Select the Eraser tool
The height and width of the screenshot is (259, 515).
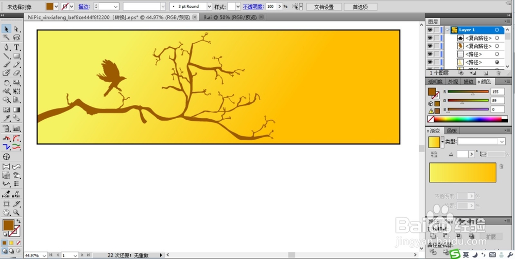point(16,73)
